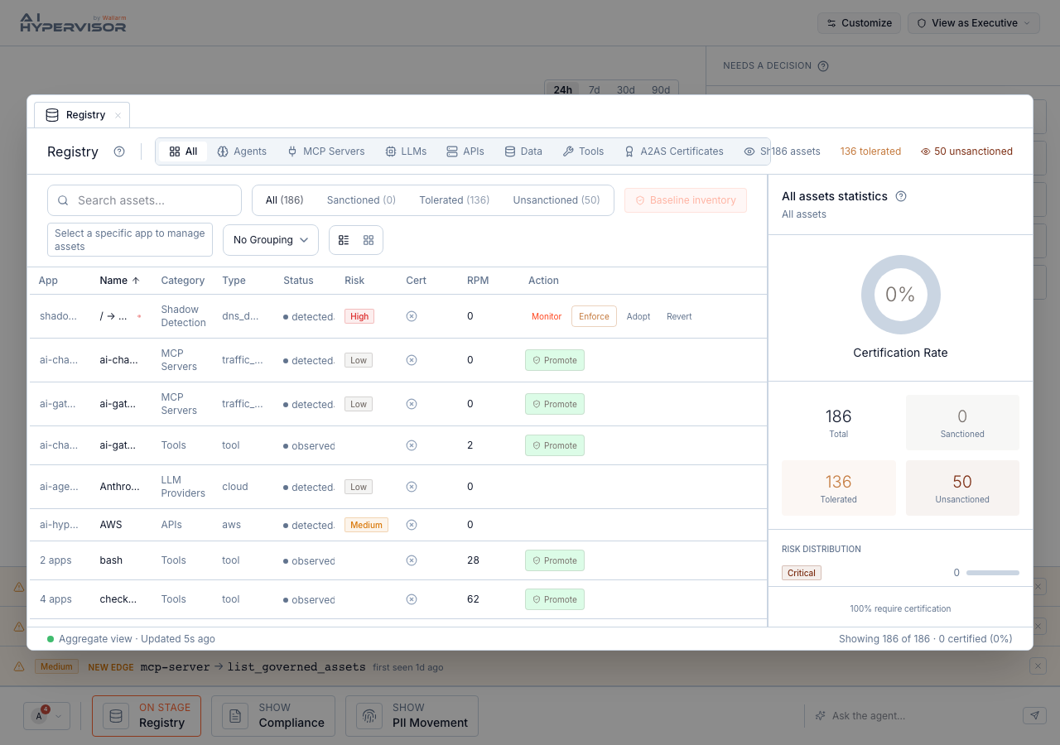Open the Agents category tab

click(242, 151)
